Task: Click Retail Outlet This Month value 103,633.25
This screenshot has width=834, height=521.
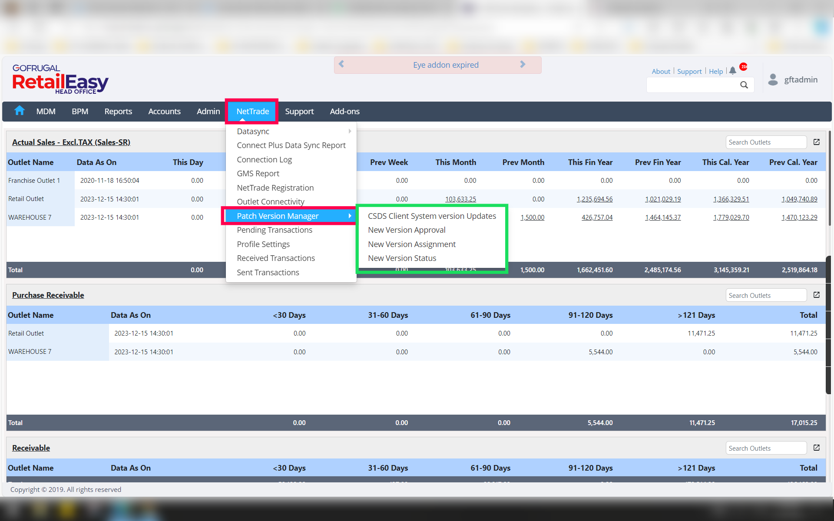Action: (460, 199)
